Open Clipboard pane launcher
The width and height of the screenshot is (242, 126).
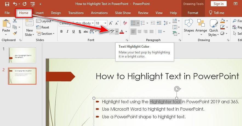coord(20,40)
